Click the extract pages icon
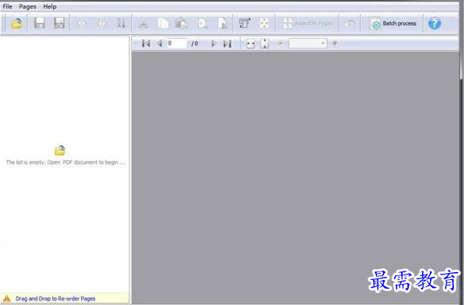Screen dimensions: 465x305 (x=222, y=23)
